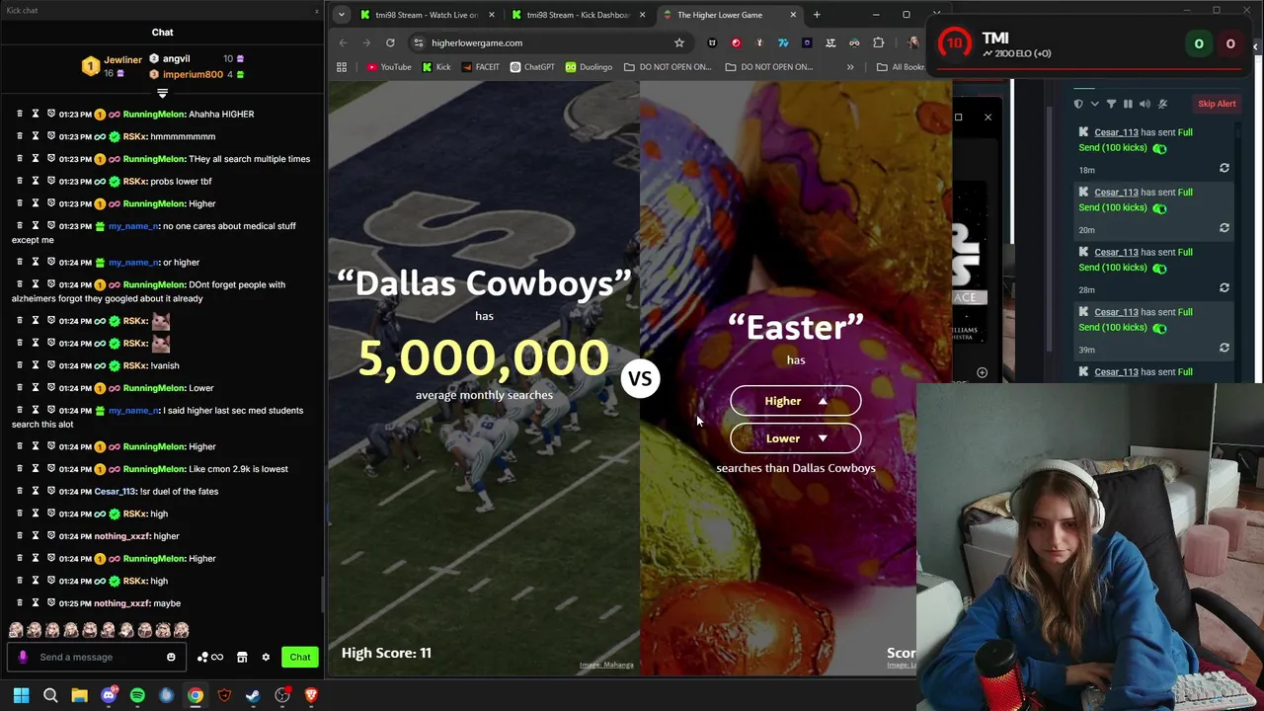1264x711 pixels.
Task: Open a new browser tab
Action: coord(817,15)
